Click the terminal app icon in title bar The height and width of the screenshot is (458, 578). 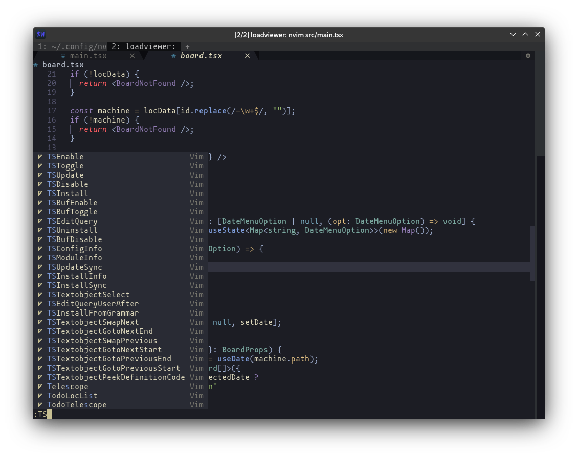pos(40,35)
